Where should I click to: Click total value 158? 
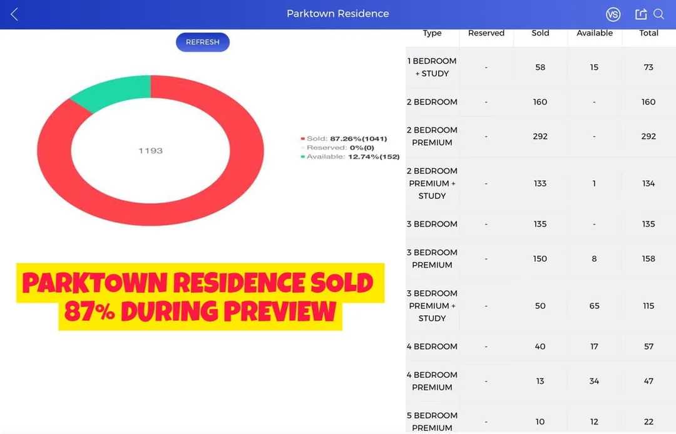coord(648,259)
